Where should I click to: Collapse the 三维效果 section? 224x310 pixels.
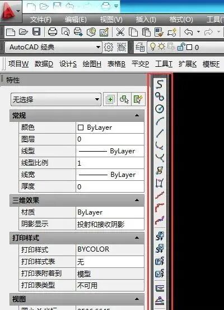(137, 200)
